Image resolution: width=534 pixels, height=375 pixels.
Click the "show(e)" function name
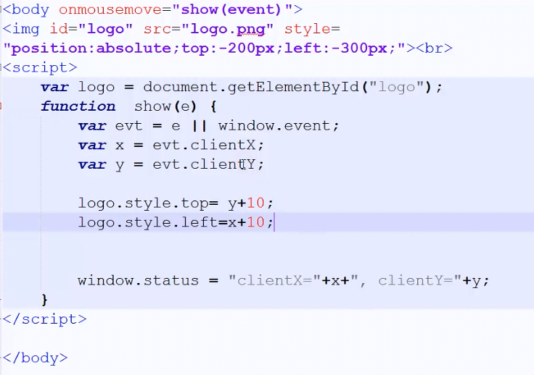[165, 106]
